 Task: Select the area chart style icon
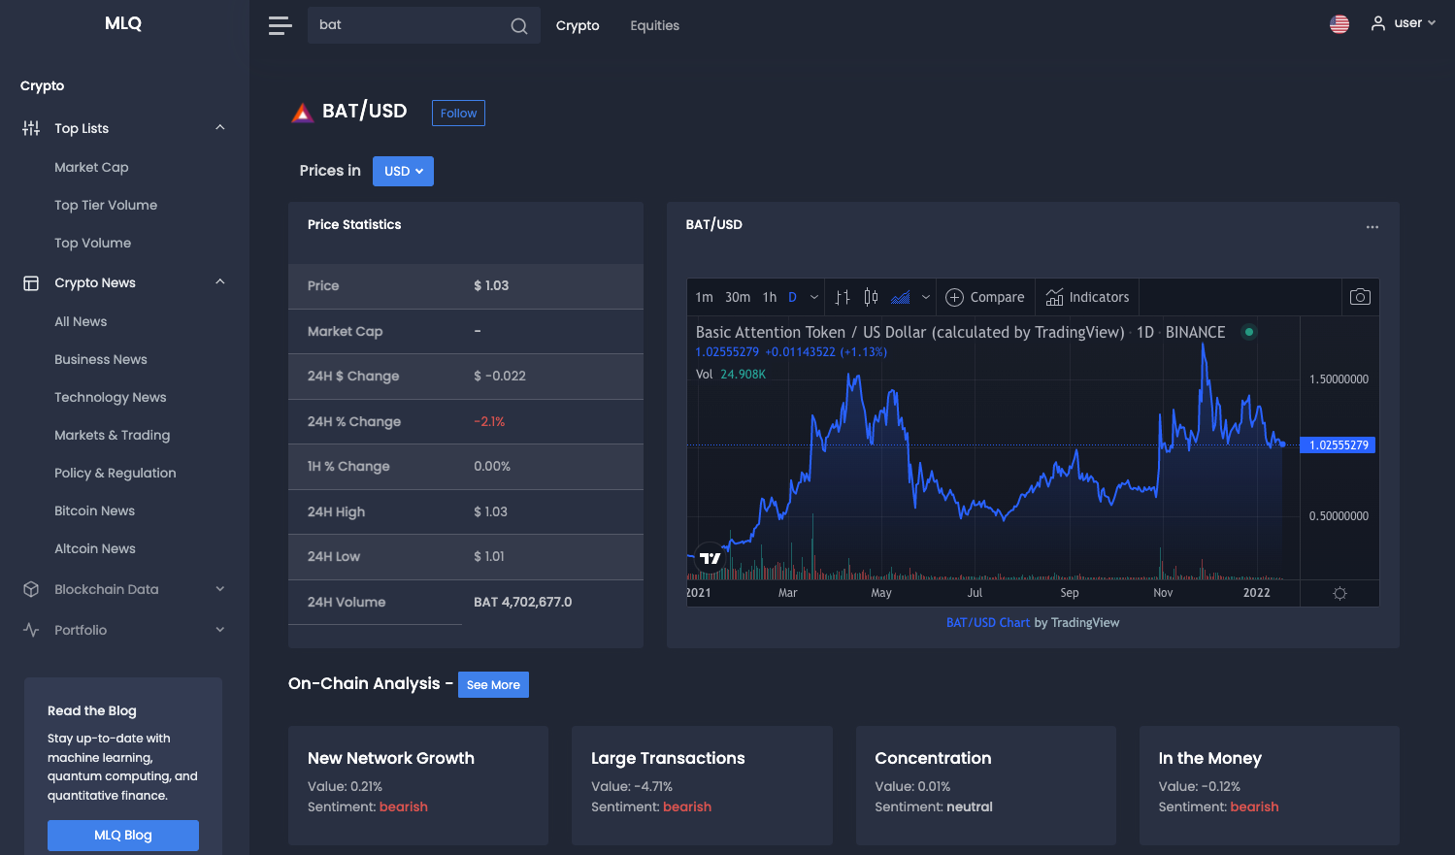[x=901, y=297]
